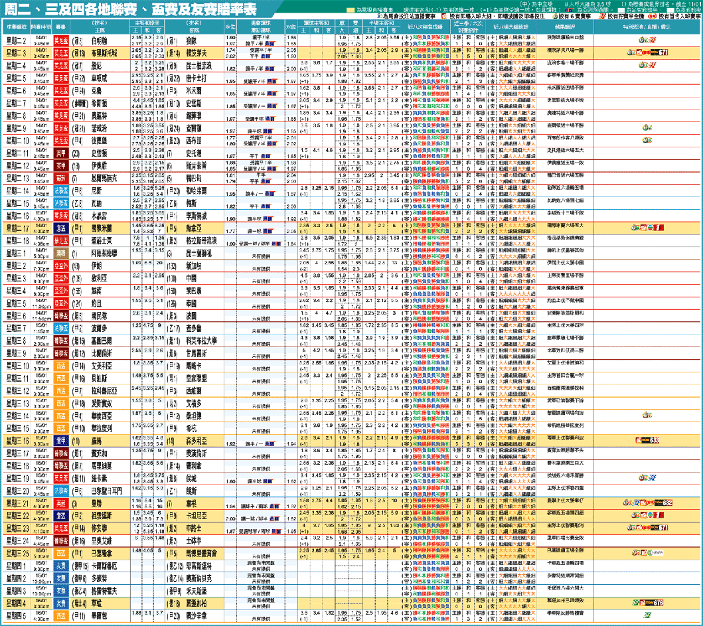Click the 主客和賠率 column header
The image size is (703, 626).
click(x=147, y=23)
